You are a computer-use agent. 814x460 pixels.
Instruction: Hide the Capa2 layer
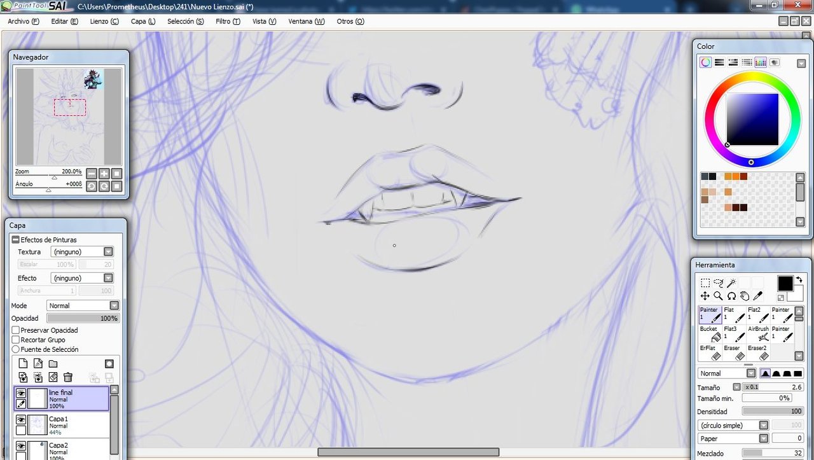pyautogui.click(x=21, y=446)
